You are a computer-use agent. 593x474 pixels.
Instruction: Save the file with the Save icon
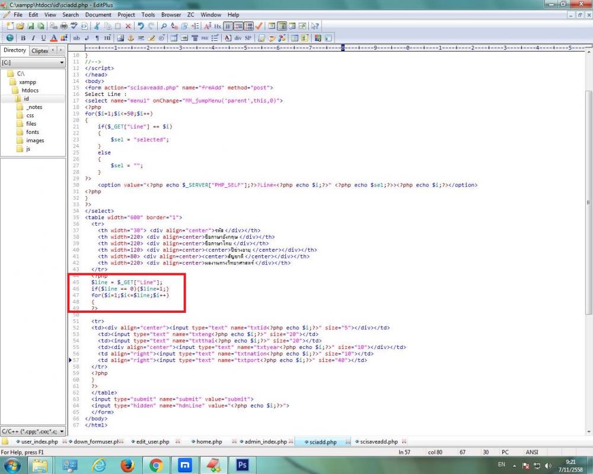[30, 26]
